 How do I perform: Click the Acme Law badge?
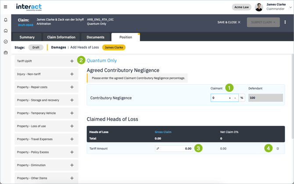click(x=241, y=7)
